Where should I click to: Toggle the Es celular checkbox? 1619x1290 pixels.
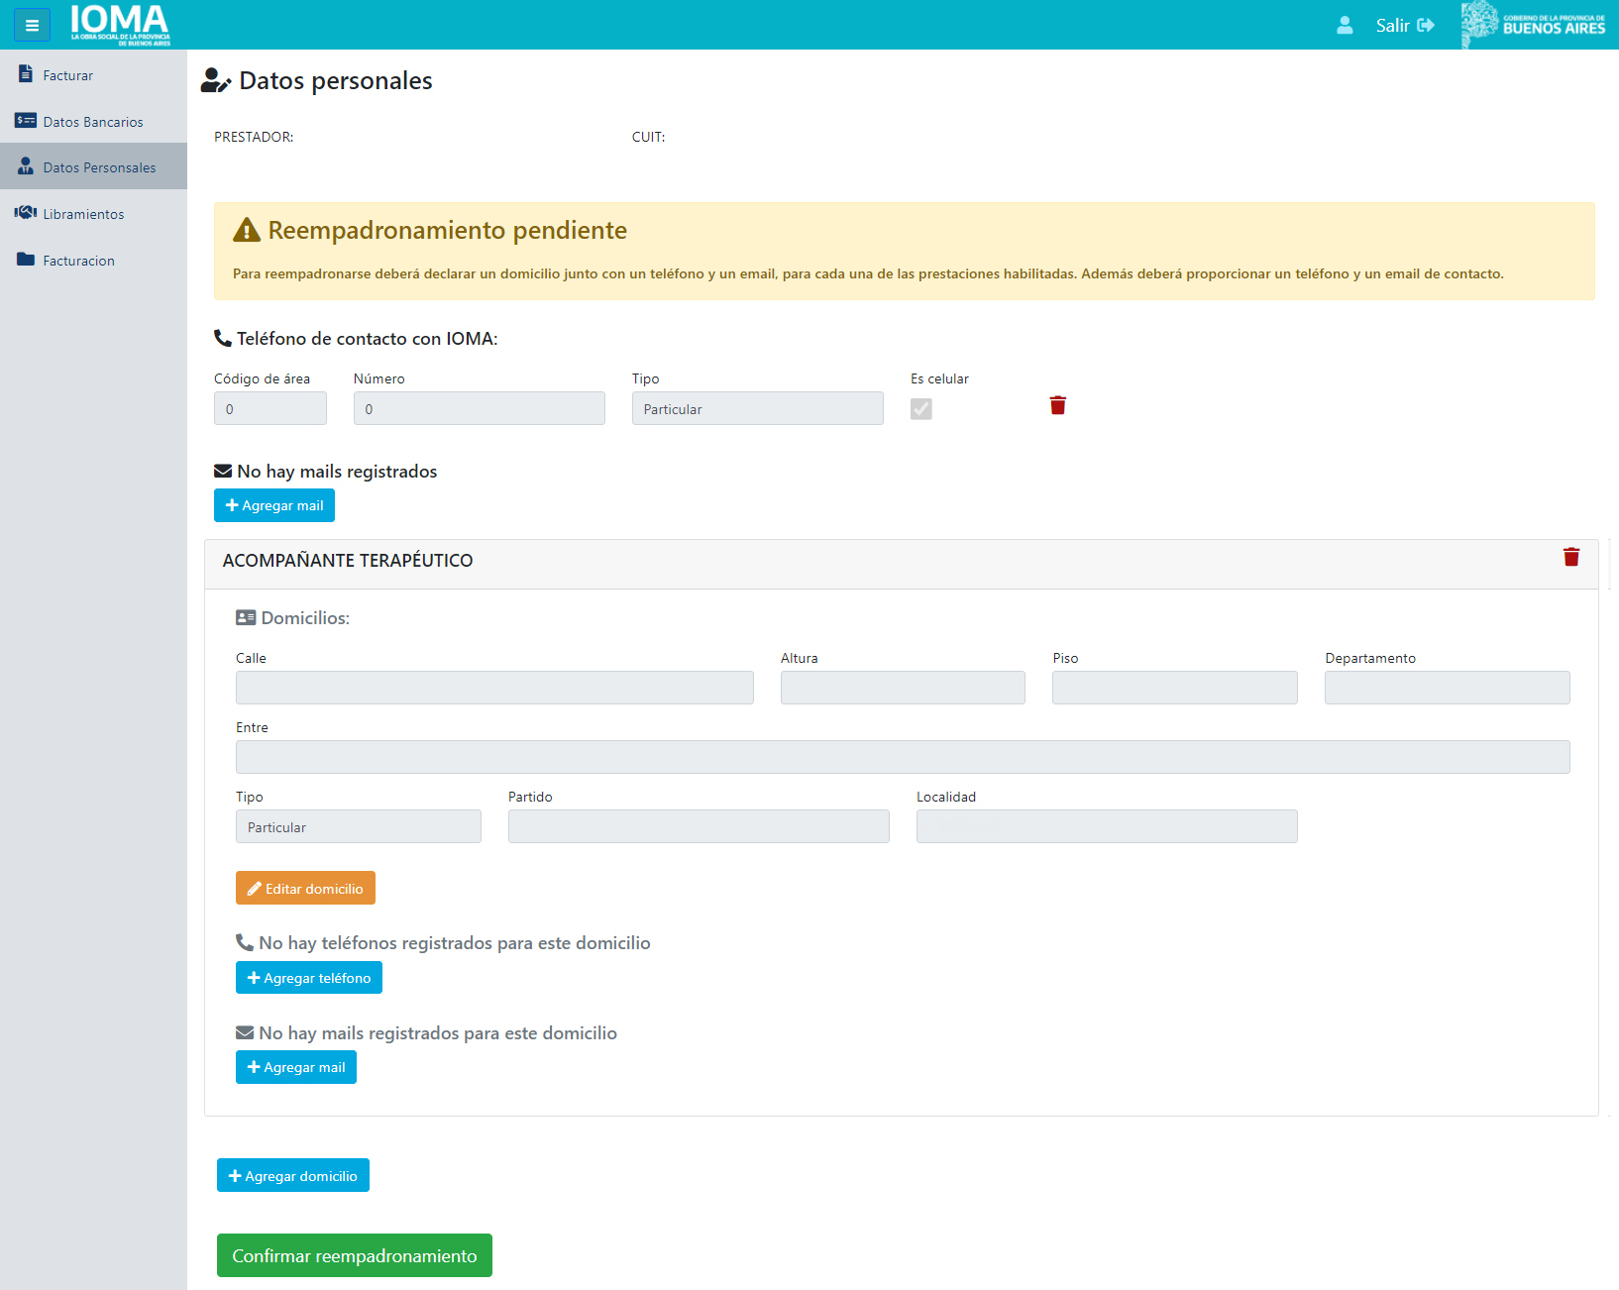pyautogui.click(x=920, y=409)
